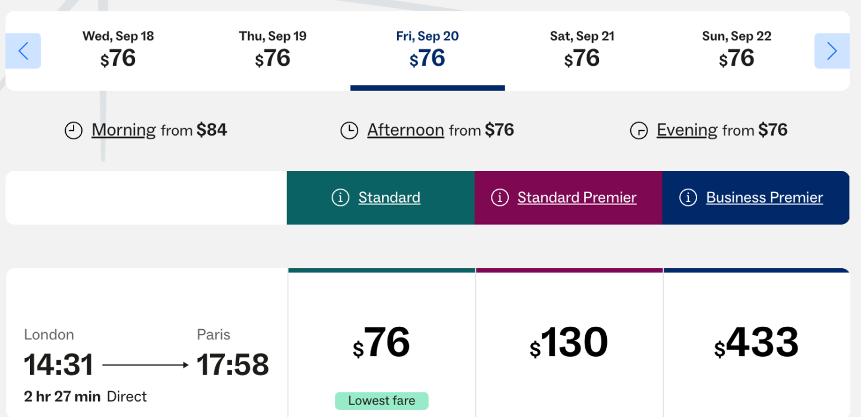This screenshot has width=861, height=417.
Task: Click the Afternoon clock icon
Action: pyautogui.click(x=349, y=130)
